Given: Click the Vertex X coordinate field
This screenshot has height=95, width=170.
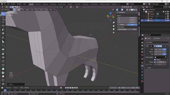Looking at the screenshot, I should tap(127, 18).
